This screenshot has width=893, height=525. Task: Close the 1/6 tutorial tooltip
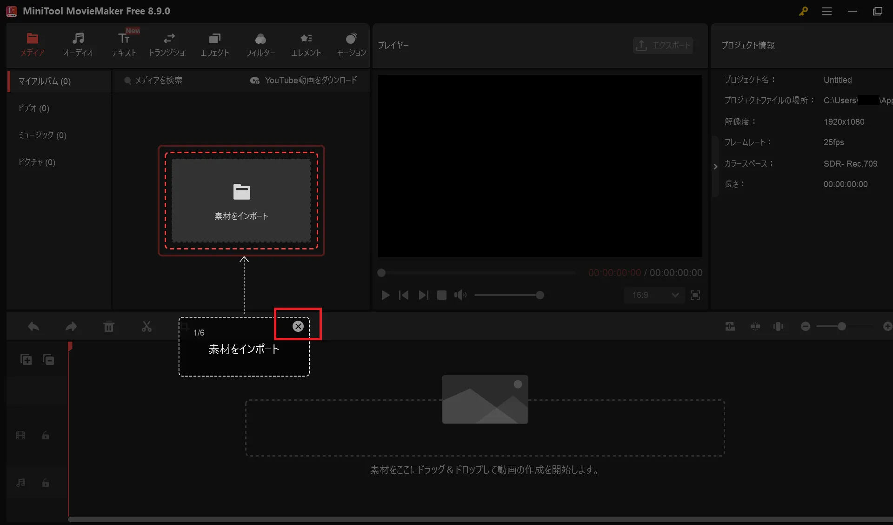[298, 326]
